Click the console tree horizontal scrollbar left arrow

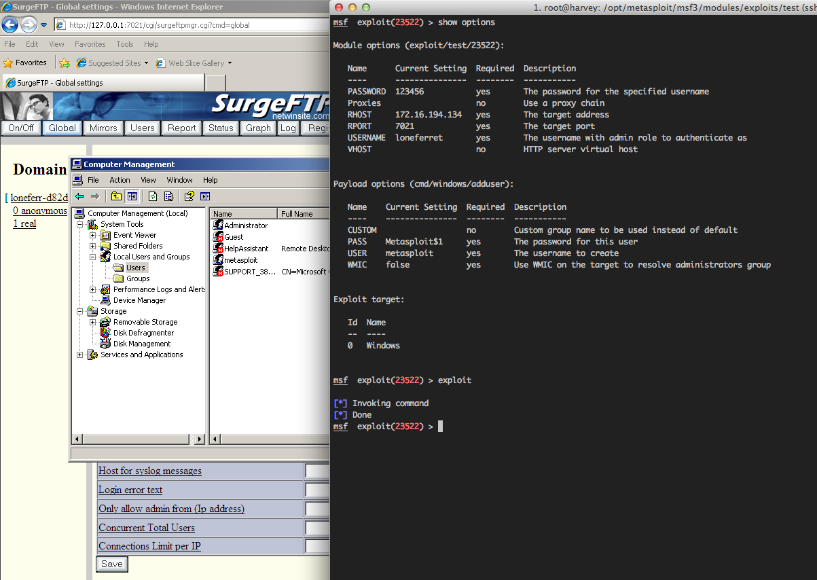point(78,439)
